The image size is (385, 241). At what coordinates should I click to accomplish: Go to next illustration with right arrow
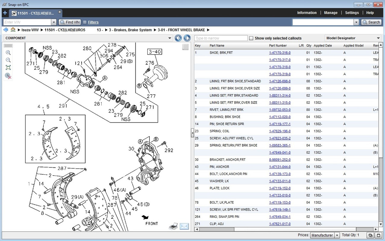pos(187,38)
